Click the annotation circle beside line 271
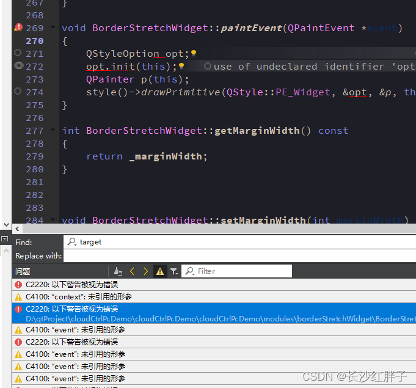 18,53
